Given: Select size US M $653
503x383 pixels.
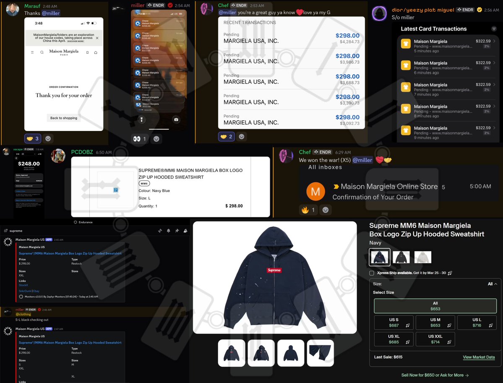Looking at the screenshot, I should click(x=435, y=323).
